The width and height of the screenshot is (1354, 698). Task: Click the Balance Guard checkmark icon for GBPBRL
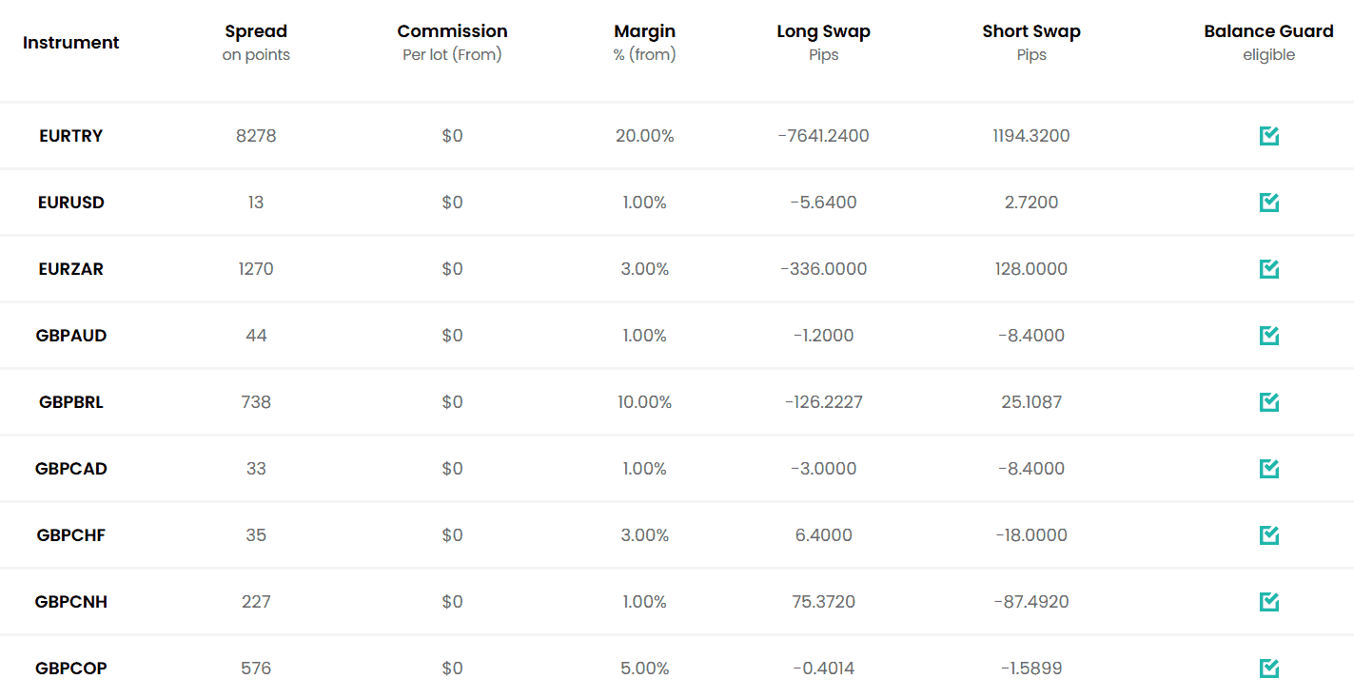[1268, 401]
